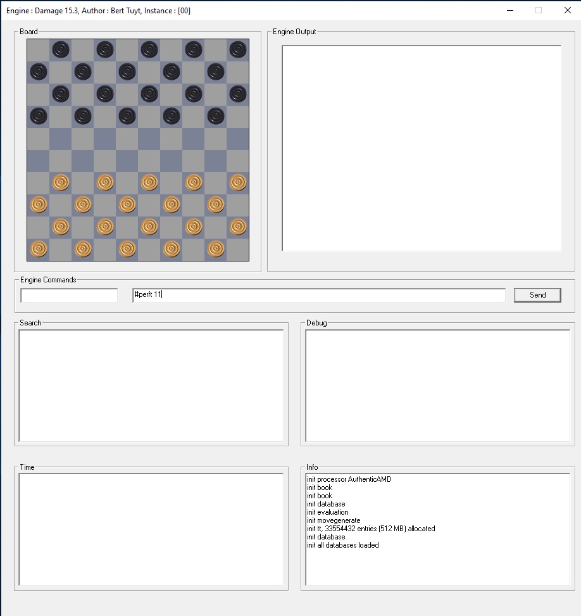Click the "init all databases loaded" line in Info

coord(343,545)
